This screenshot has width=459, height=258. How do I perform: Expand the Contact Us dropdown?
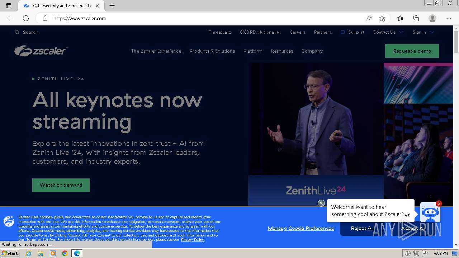click(x=388, y=32)
